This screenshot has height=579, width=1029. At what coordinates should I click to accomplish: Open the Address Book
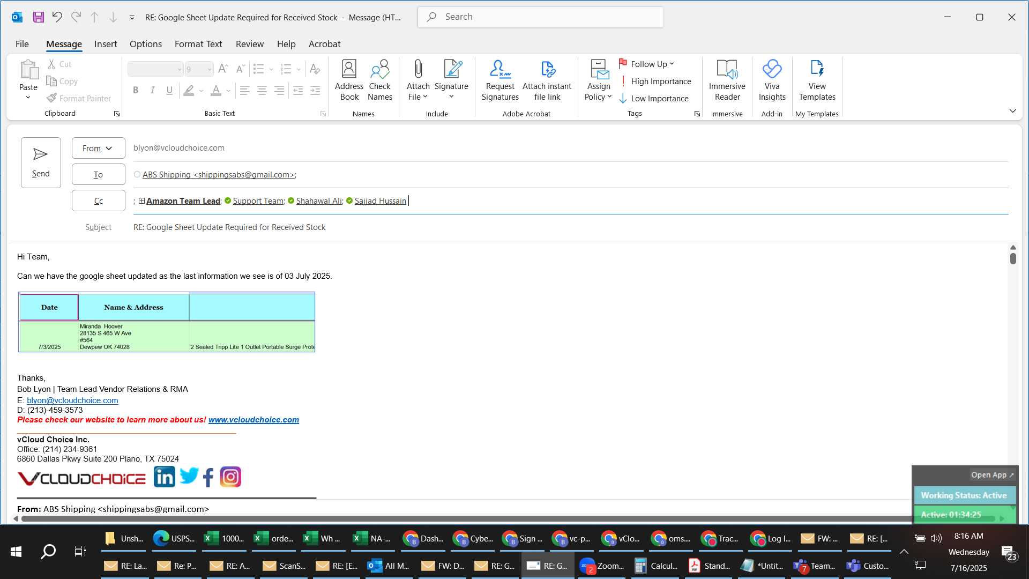click(x=349, y=80)
